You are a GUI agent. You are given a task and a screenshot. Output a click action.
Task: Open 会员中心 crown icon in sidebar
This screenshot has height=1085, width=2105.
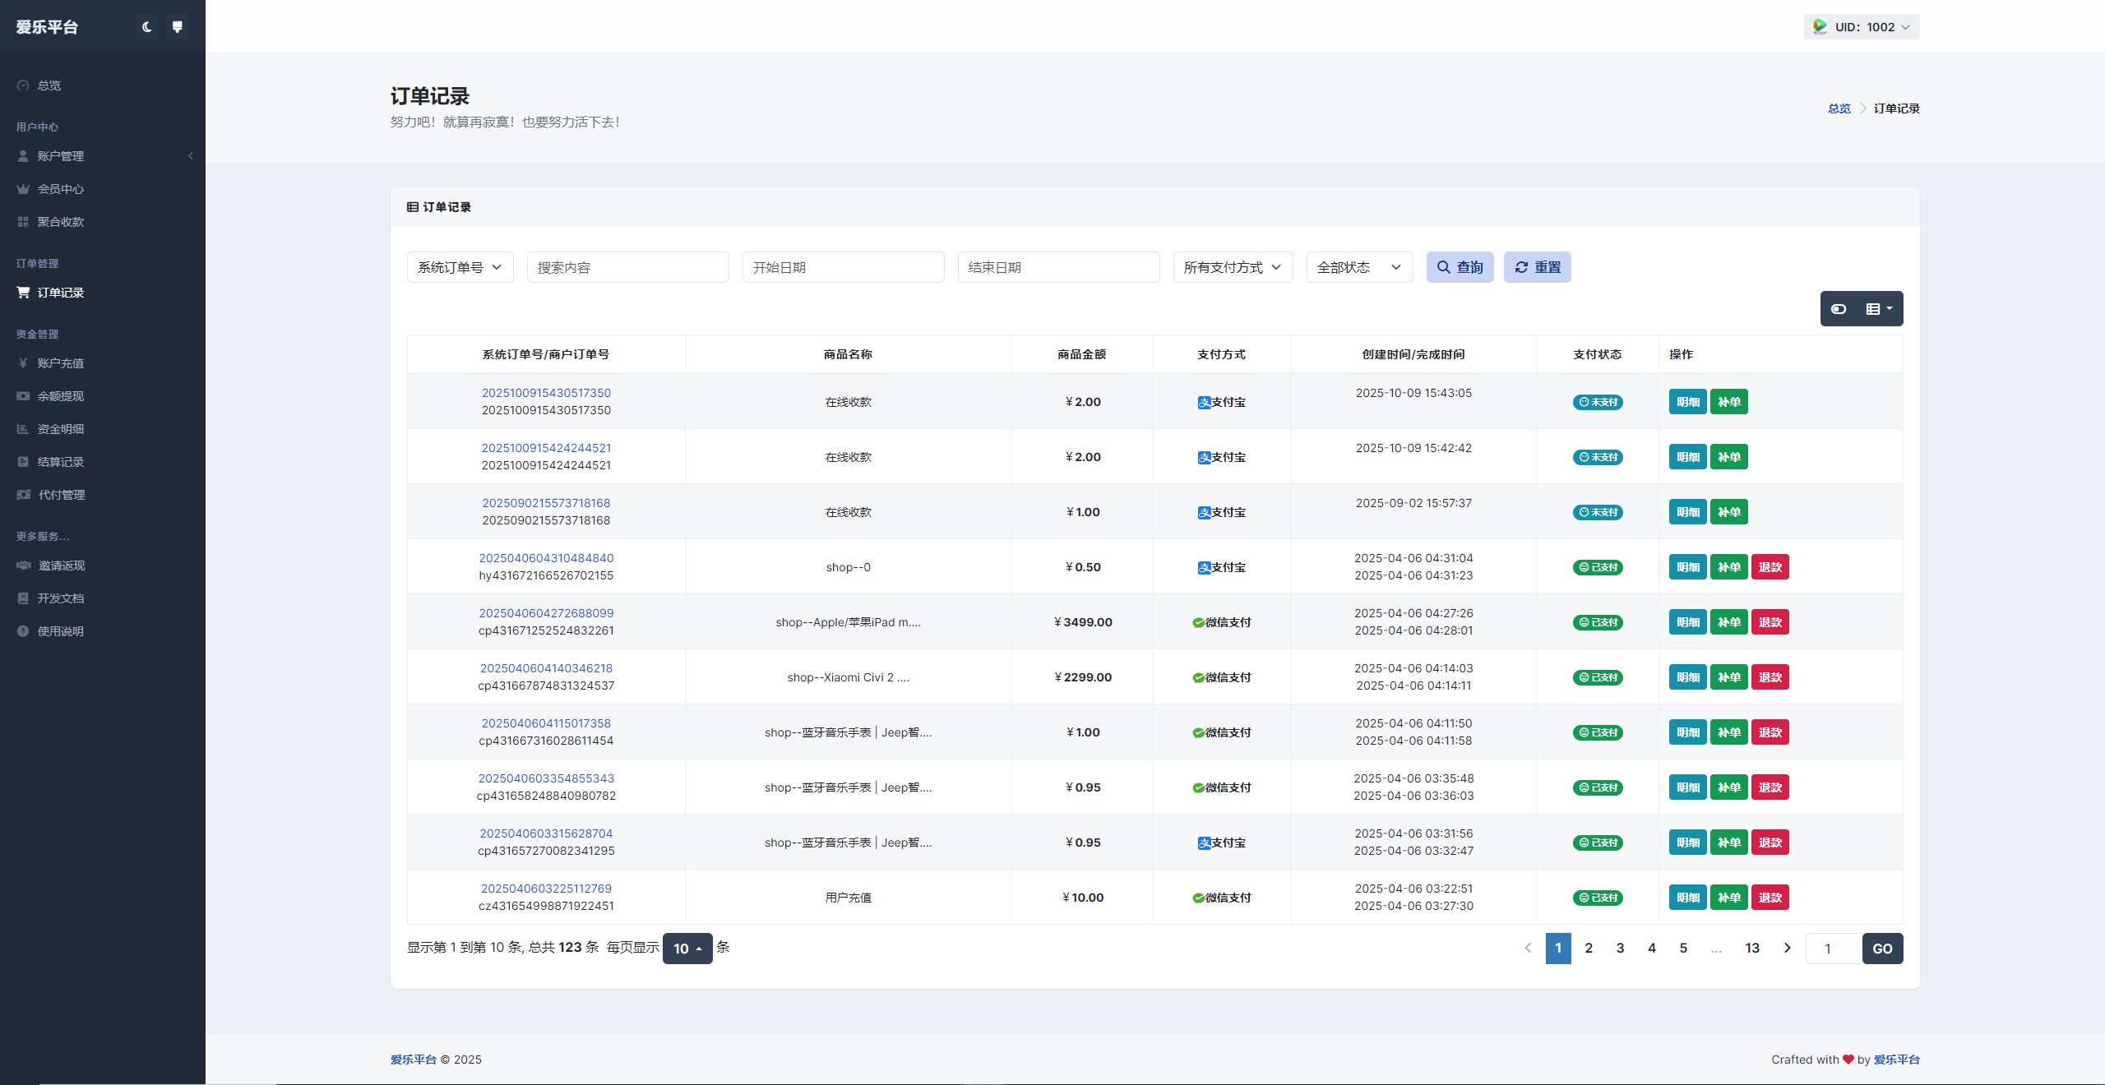click(23, 189)
